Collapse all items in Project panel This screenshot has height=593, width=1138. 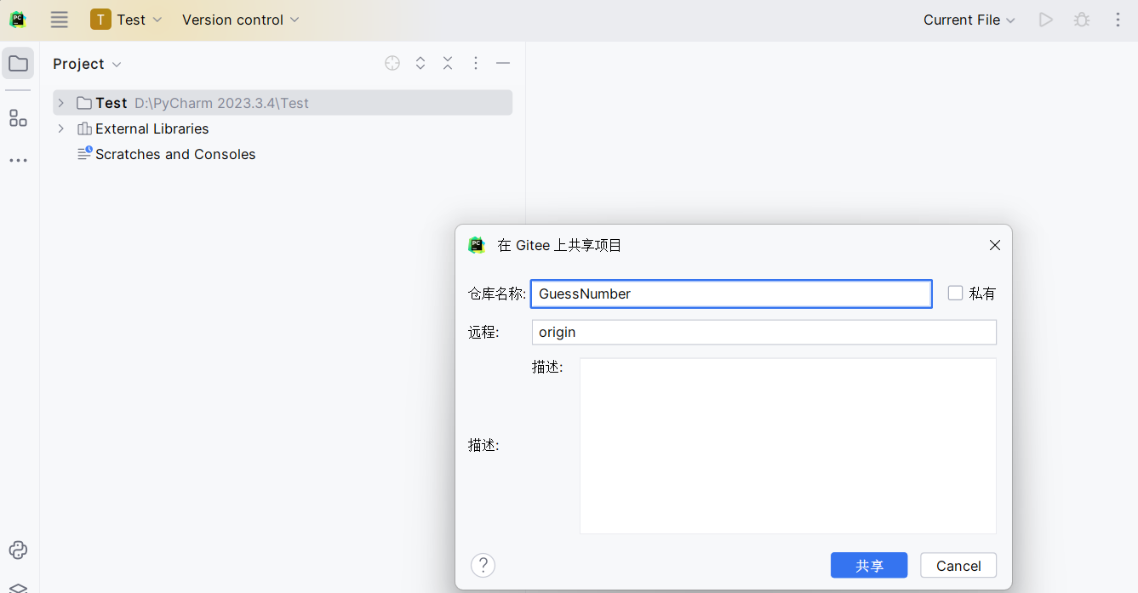coord(448,64)
